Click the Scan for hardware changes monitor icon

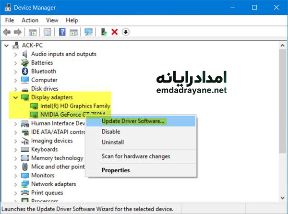pyautogui.click(x=88, y=32)
